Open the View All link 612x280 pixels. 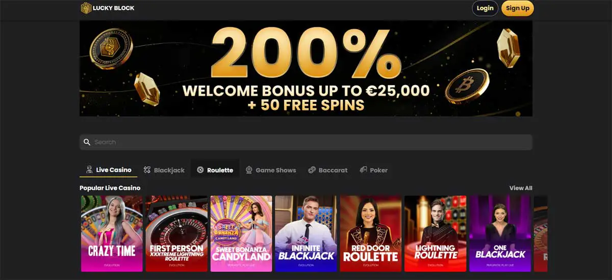click(521, 188)
